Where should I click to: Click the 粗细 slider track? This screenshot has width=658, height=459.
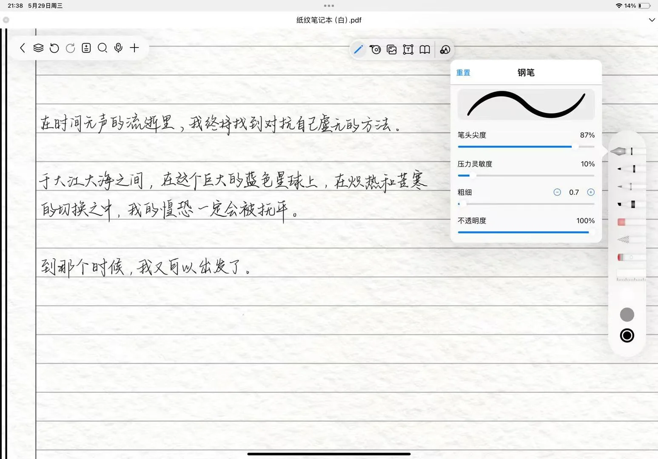[526, 204]
